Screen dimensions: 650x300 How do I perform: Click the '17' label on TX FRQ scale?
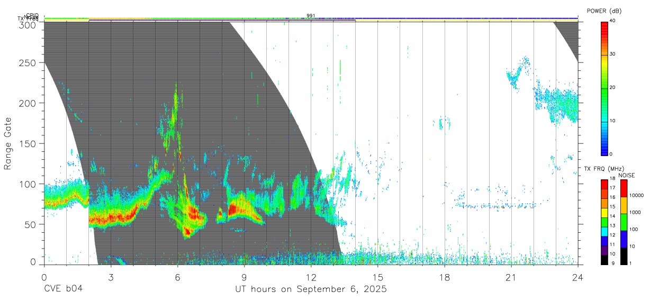click(x=612, y=188)
